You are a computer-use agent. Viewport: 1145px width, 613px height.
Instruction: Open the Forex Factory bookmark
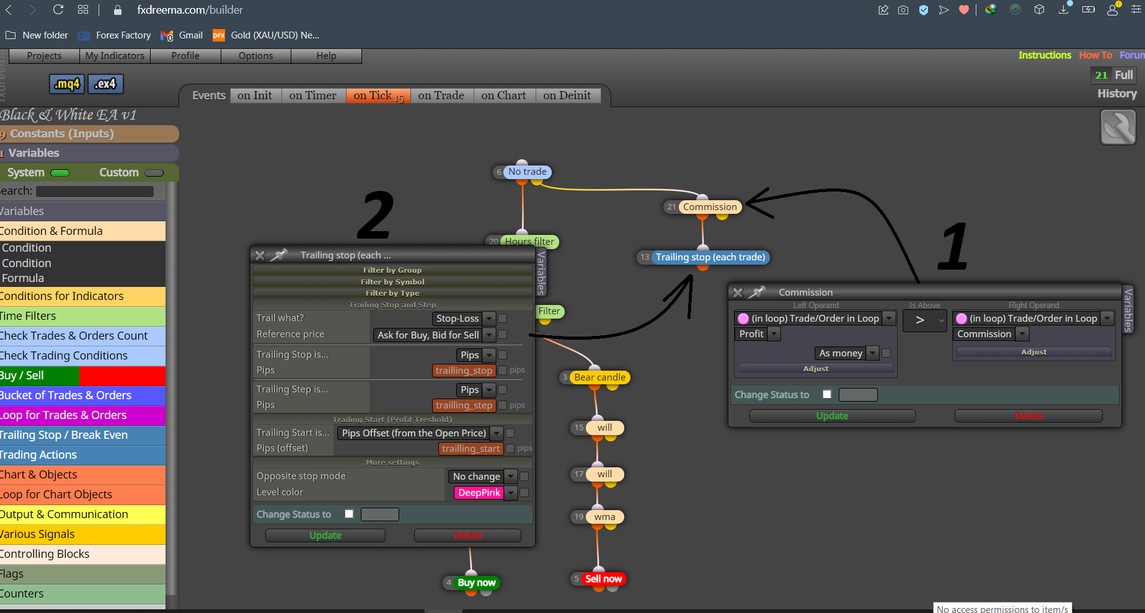[115, 35]
